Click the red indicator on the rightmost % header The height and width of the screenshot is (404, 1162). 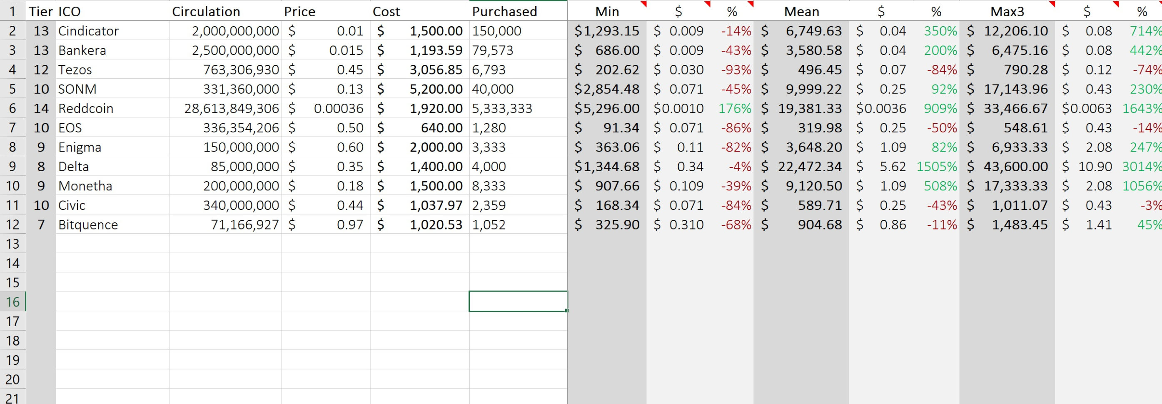pos(1160,5)
